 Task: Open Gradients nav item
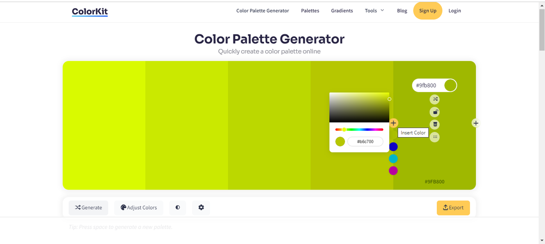click(x=342, y=11)
